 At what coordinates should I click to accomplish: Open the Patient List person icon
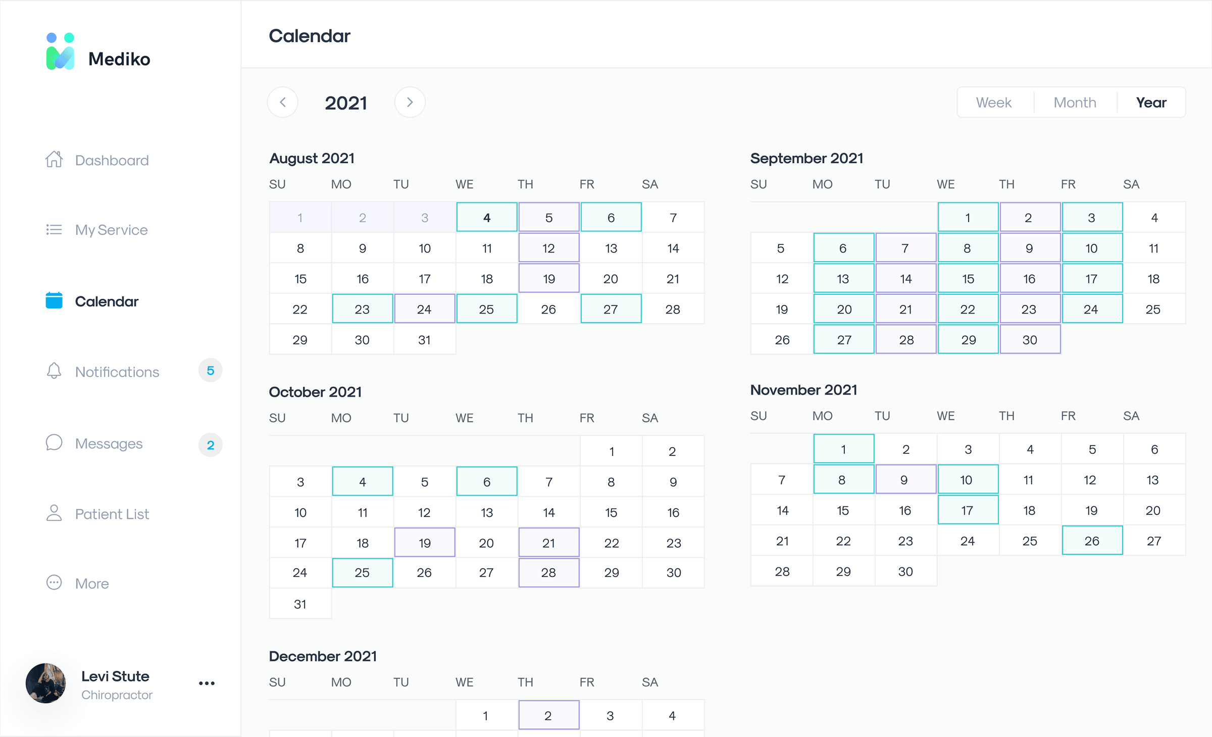click(x=54, y=513)
